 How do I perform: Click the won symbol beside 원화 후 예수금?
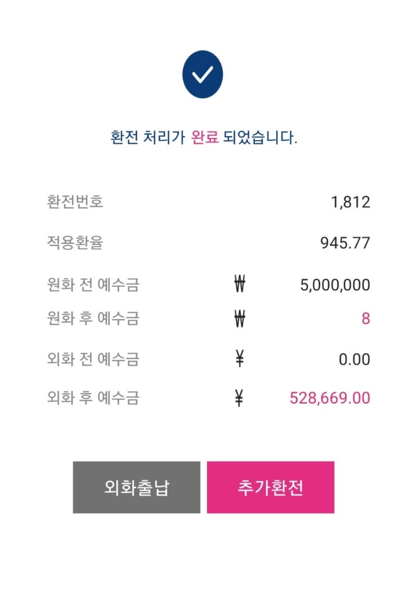240,318
